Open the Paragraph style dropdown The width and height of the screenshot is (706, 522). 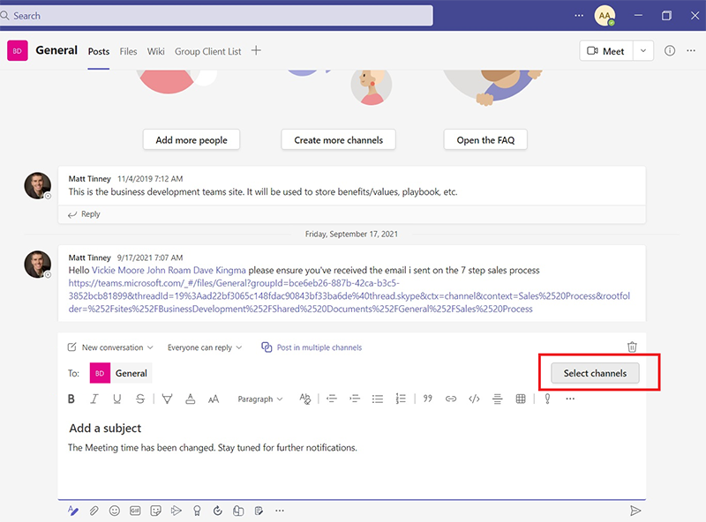point(260,399)
